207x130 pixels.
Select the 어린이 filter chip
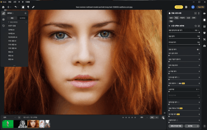tap(182, 18)
